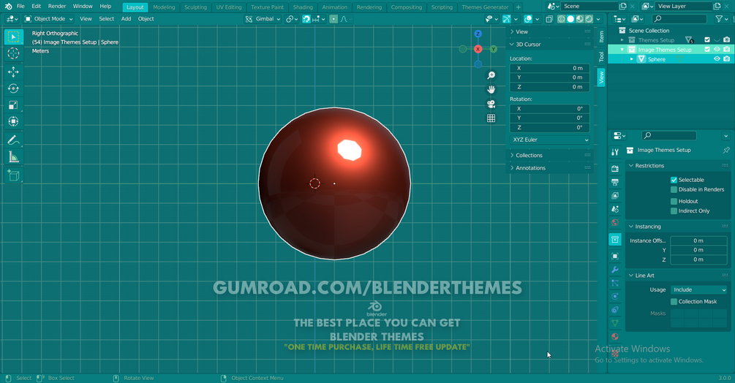Screen dimensions: 735x383
Task: Switch to rendered viewport shading
Action: [589, 19]
